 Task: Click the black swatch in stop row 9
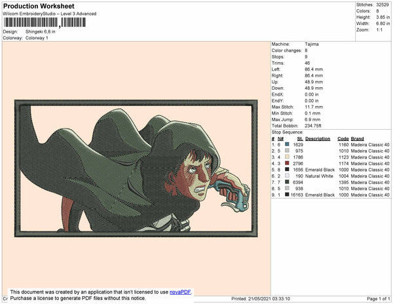pos(287,195)
